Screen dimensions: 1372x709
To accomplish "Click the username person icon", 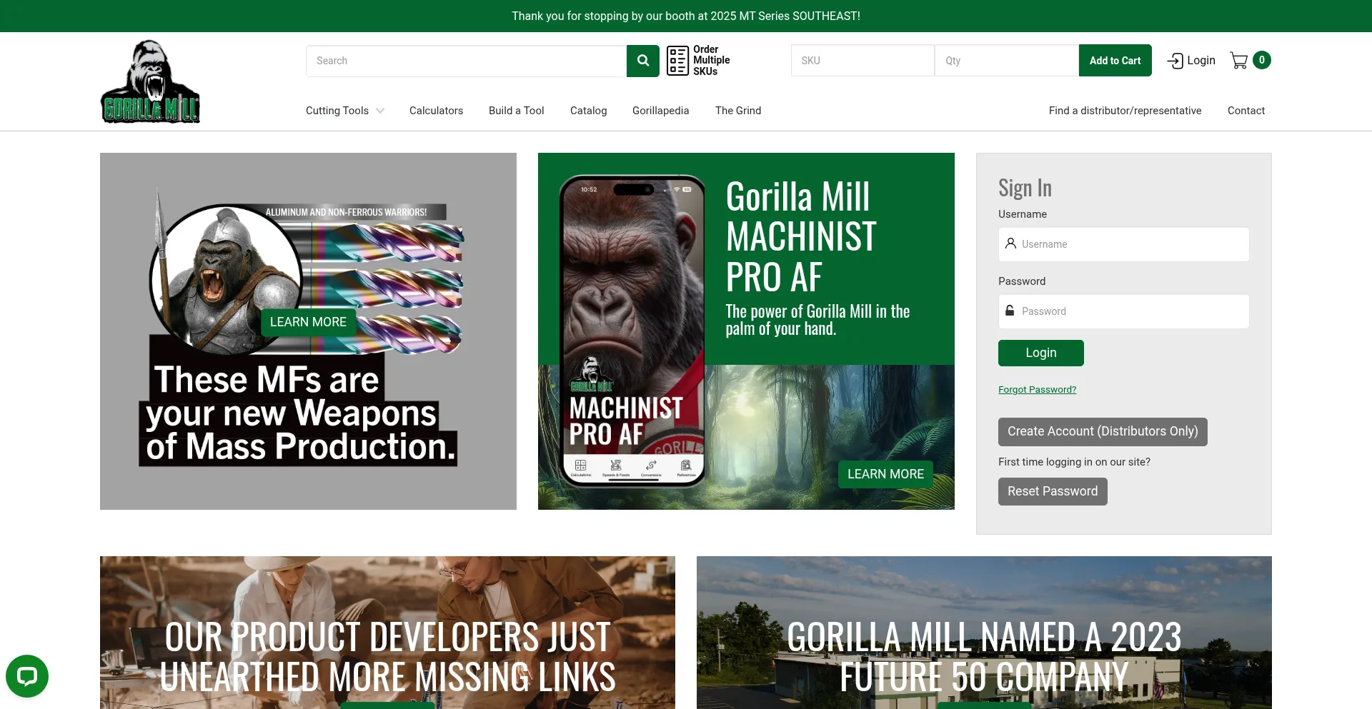I will coord(1010,243).
